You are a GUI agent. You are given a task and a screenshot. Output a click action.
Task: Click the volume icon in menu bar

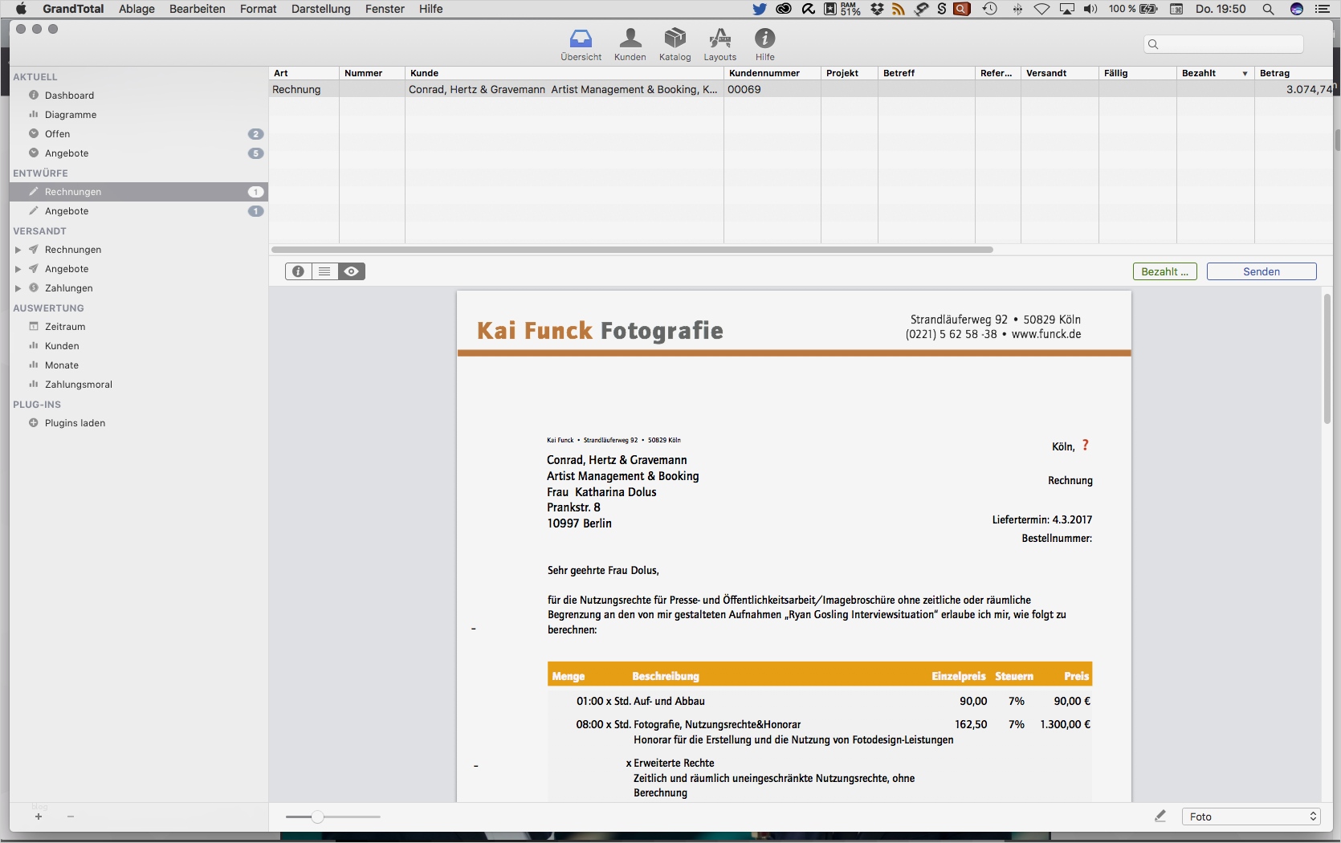tap(1090, 9)
